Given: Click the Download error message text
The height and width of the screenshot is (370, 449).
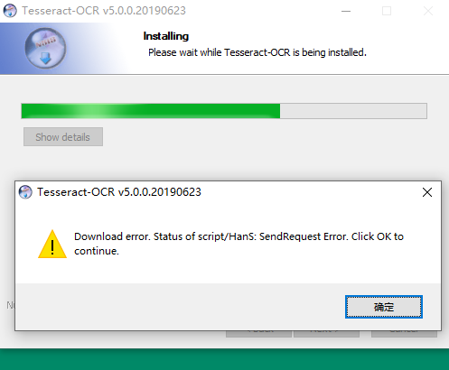Looking at the screenshot, I should (239, 244).
